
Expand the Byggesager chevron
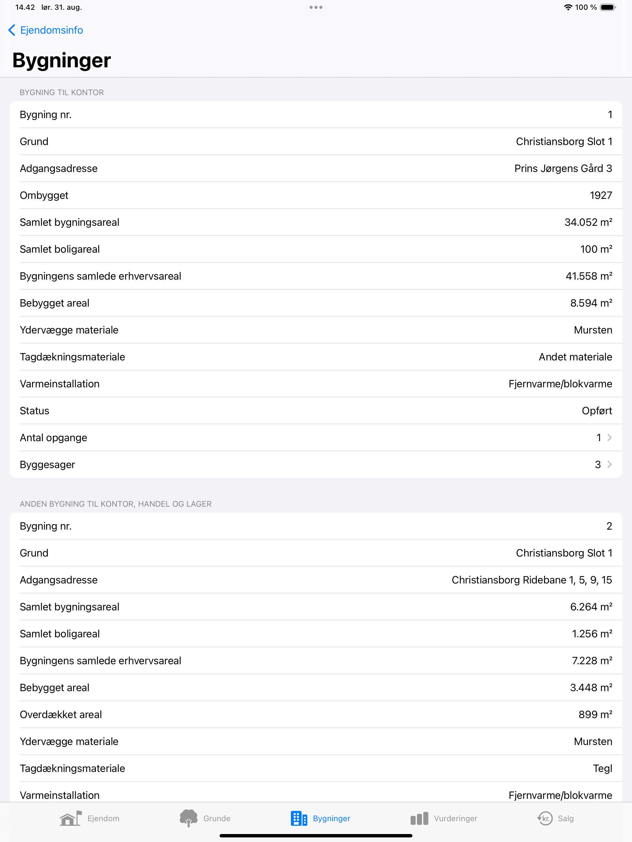click(610, 464)
